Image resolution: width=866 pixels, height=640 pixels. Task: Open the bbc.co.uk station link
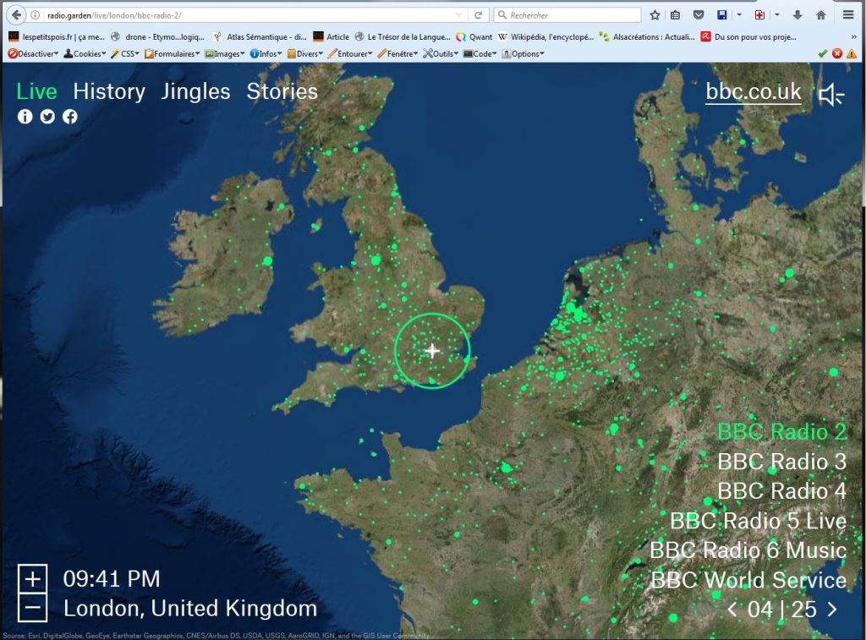[753, 91]
